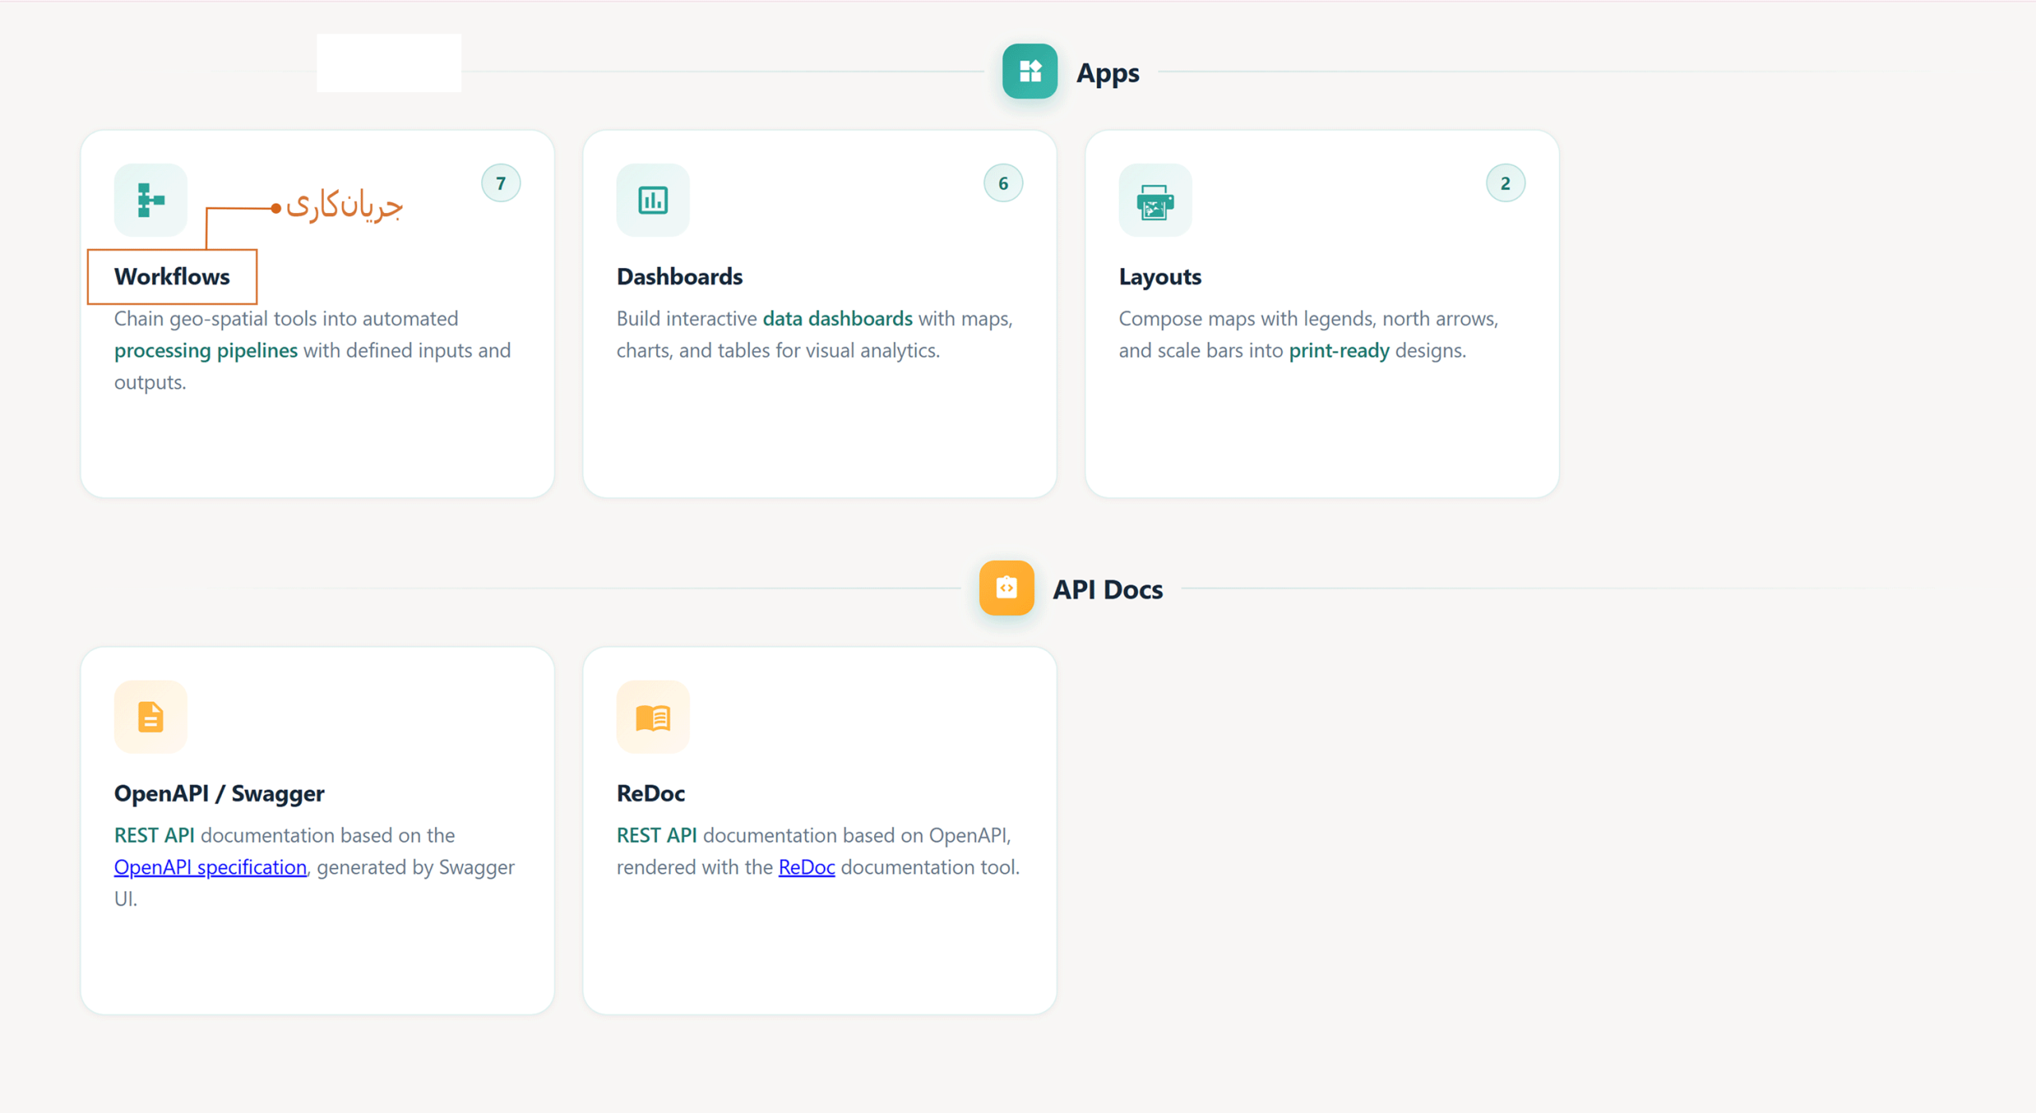The height and width of the screenshot is (1113, 2036).
Task: Click the Apps section heading
Action: point(1108,72)
